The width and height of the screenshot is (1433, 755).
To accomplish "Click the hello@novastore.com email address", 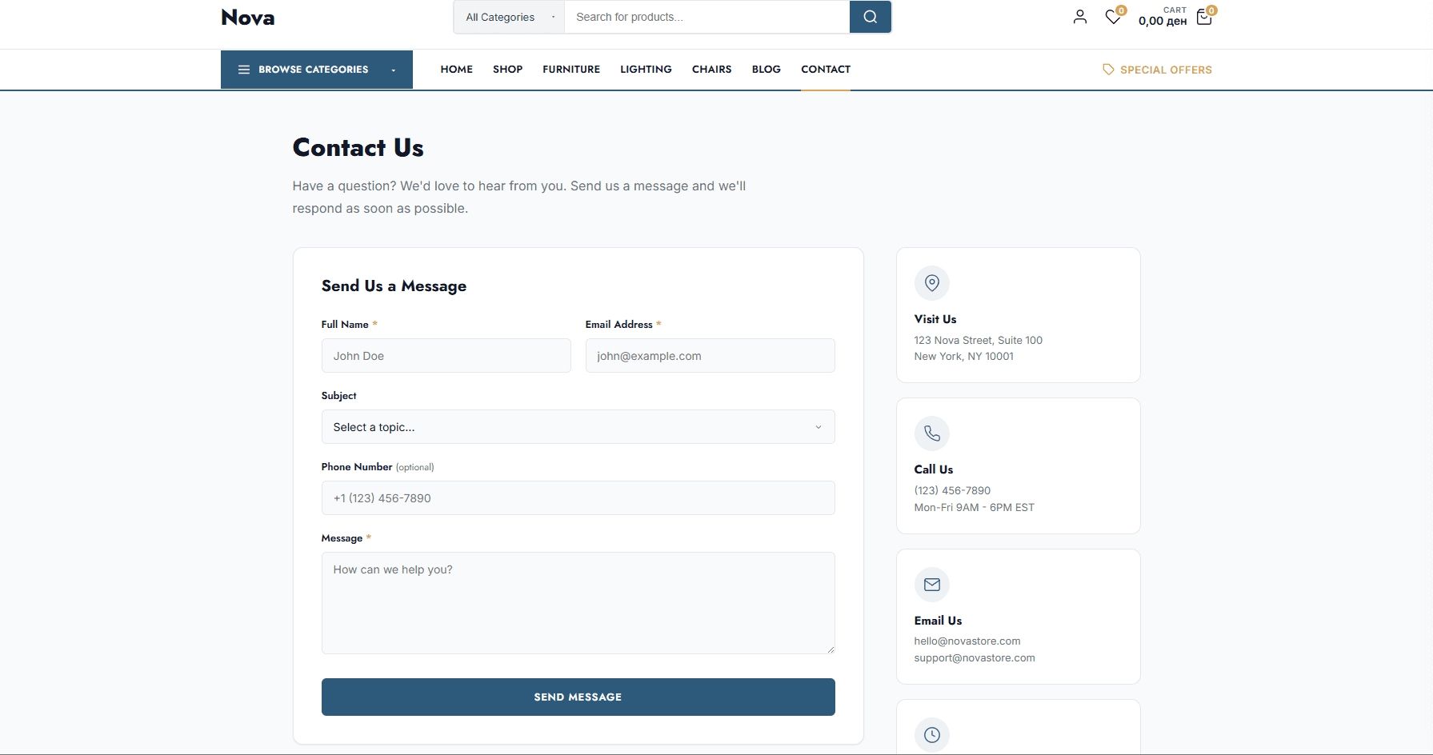I will coord(967,641).
